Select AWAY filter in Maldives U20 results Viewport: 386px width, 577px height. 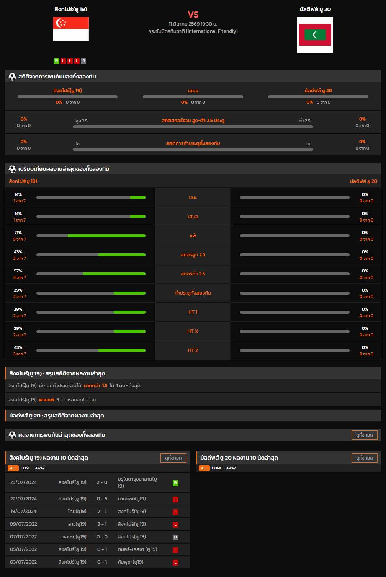231,468
